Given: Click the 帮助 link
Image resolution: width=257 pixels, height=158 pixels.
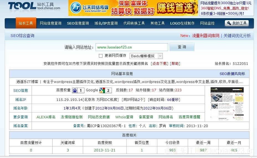Looking at the screenshot, I should 175,63.
